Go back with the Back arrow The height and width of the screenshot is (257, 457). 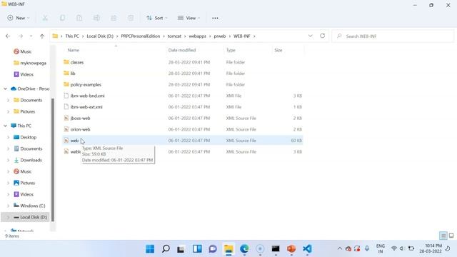coord(8,36)
